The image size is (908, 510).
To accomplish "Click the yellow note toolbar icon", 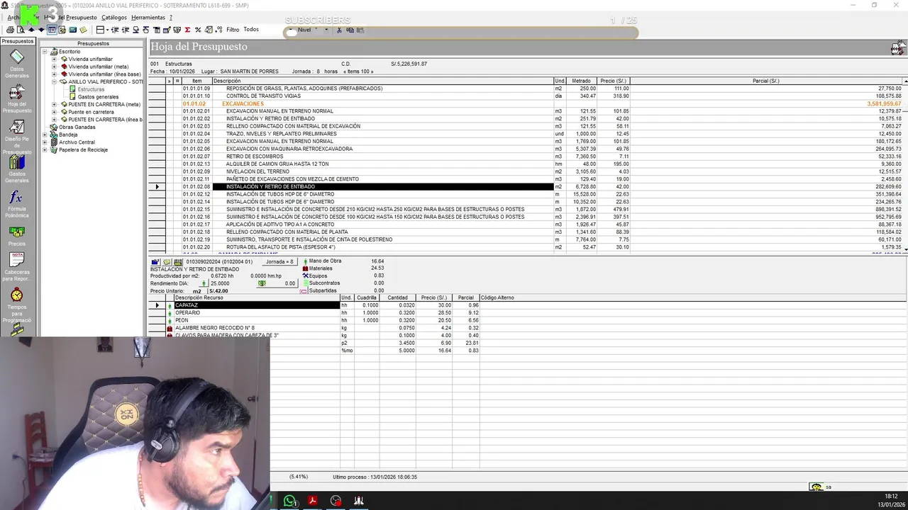I will [83, 30].
